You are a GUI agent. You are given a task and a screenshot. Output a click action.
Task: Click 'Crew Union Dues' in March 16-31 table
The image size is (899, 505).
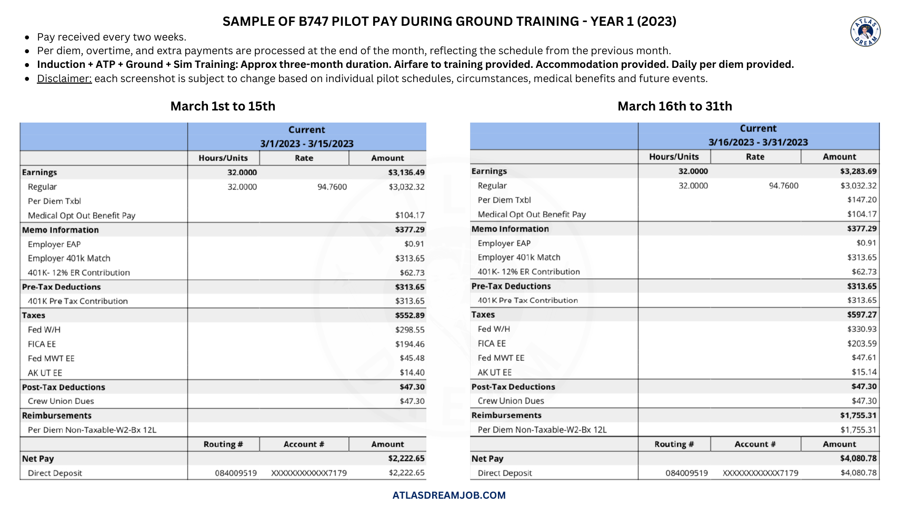pyautogui.click(x=511, y=401)
